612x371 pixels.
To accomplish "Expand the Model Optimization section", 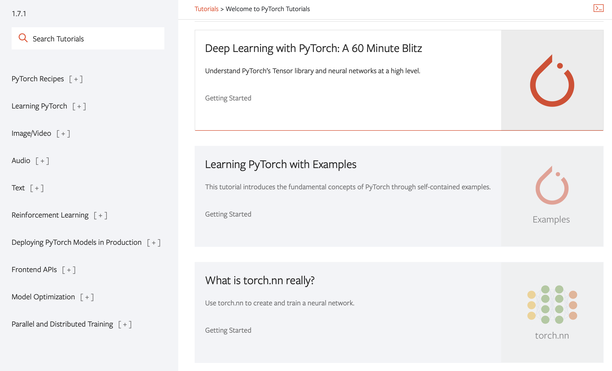I will (87, 297).
